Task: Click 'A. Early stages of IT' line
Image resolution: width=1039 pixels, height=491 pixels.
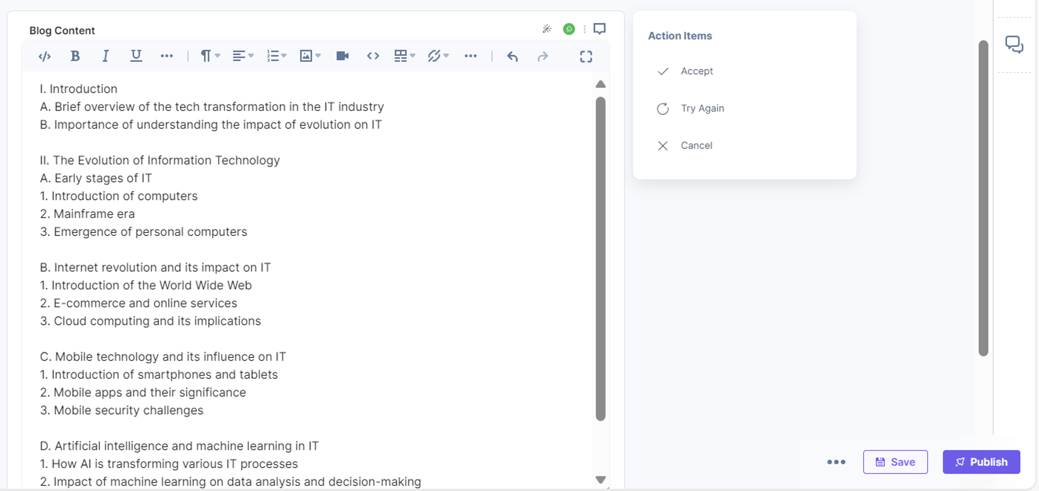Action: coord(96,178)
